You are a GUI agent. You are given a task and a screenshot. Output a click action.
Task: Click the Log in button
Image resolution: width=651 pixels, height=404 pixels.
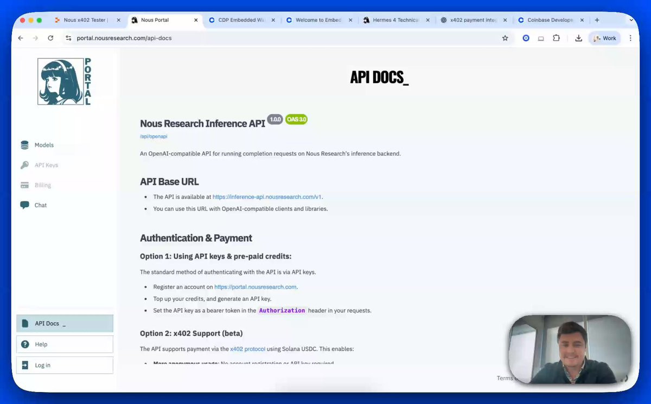click(65, 365)
